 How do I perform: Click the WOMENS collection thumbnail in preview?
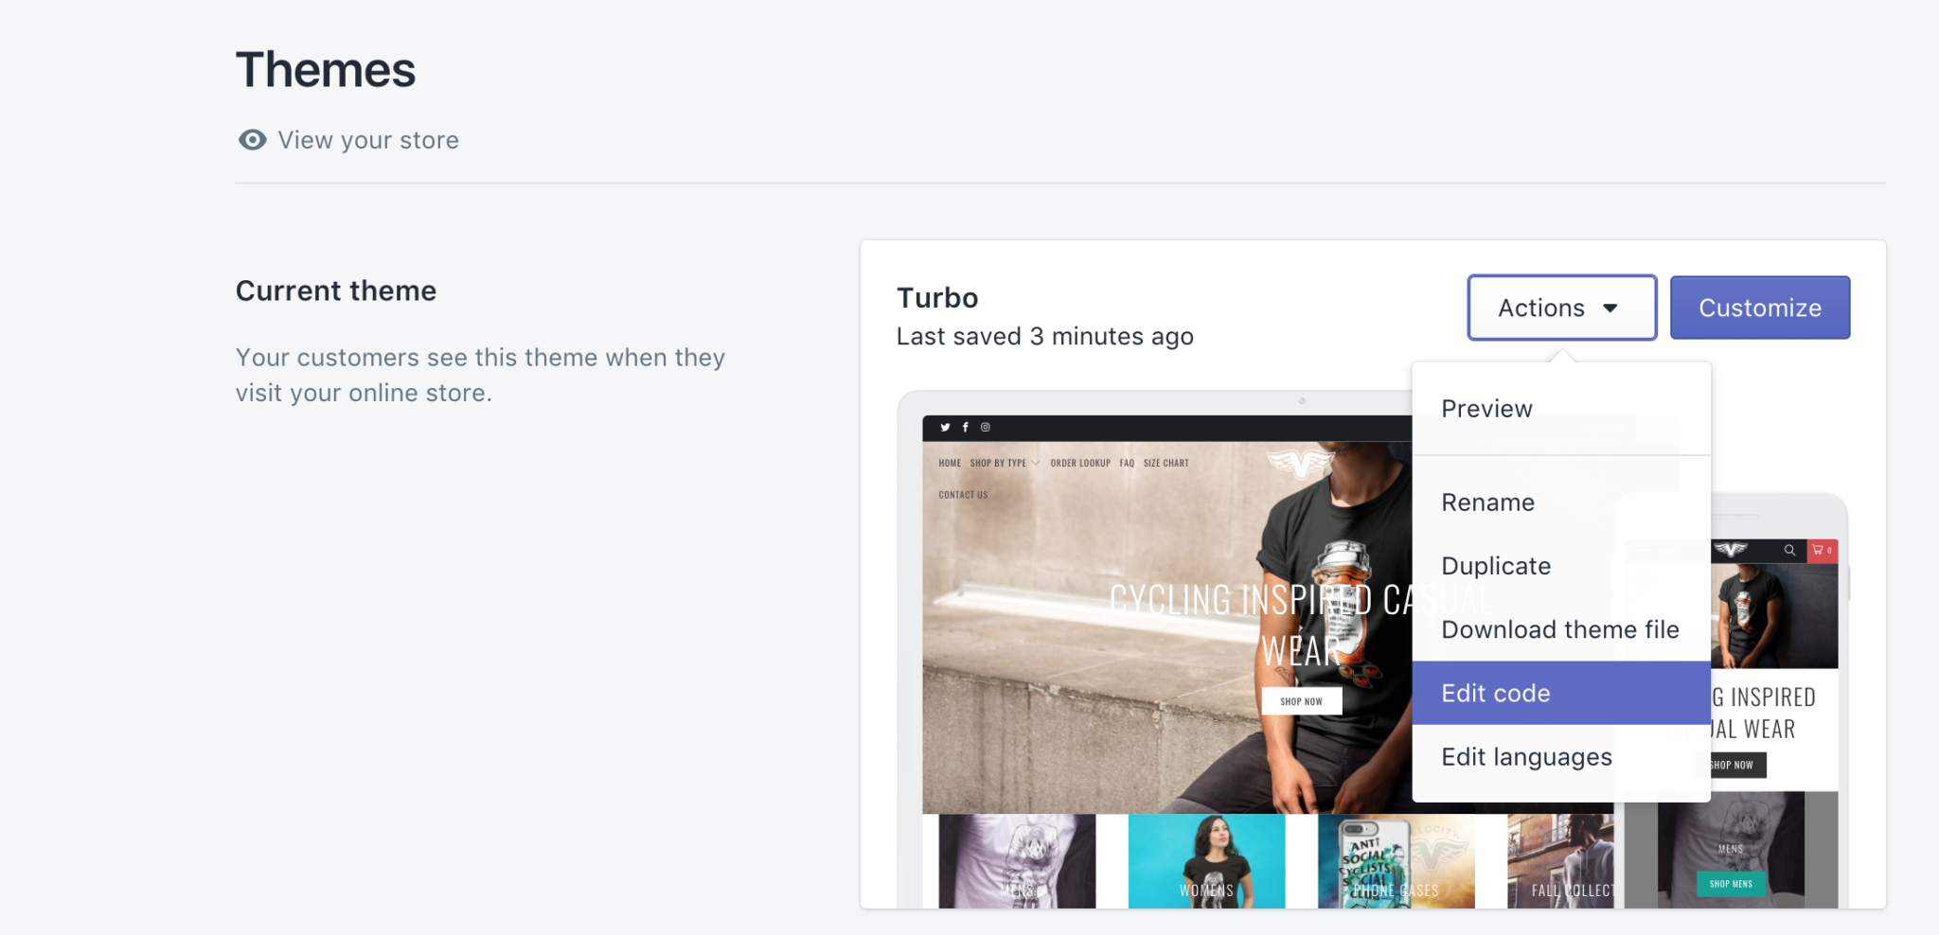click(1206, 861)
